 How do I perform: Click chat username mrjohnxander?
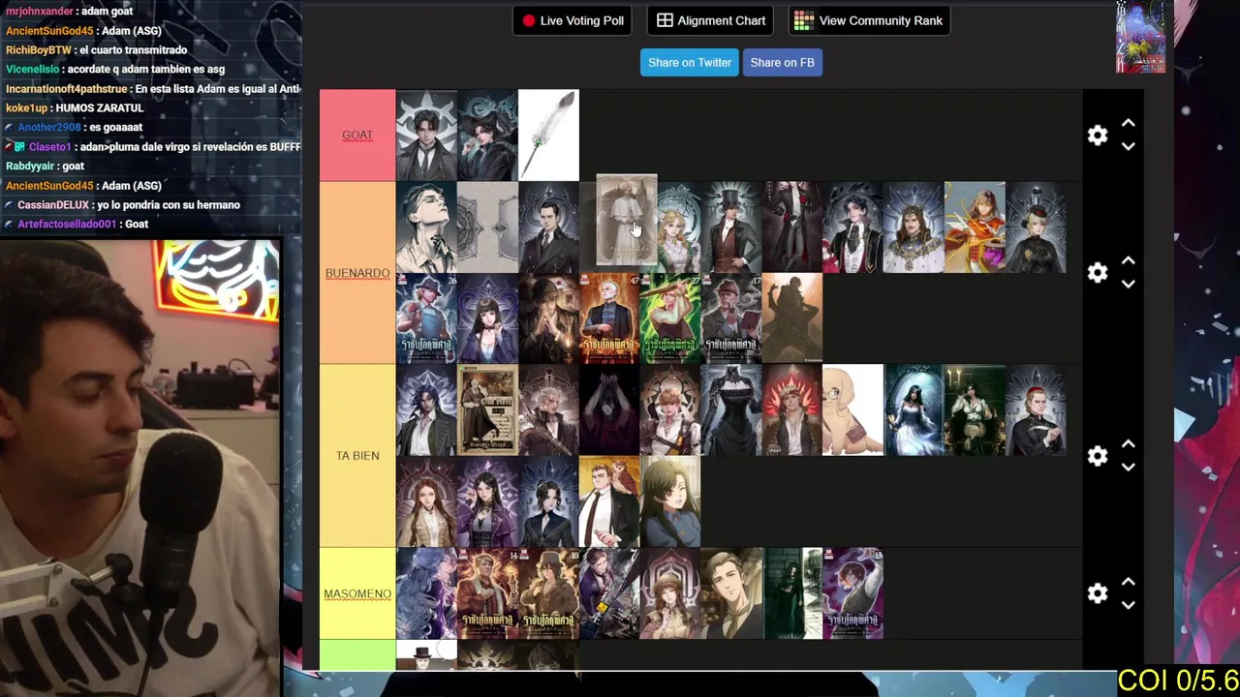(40, 12)
